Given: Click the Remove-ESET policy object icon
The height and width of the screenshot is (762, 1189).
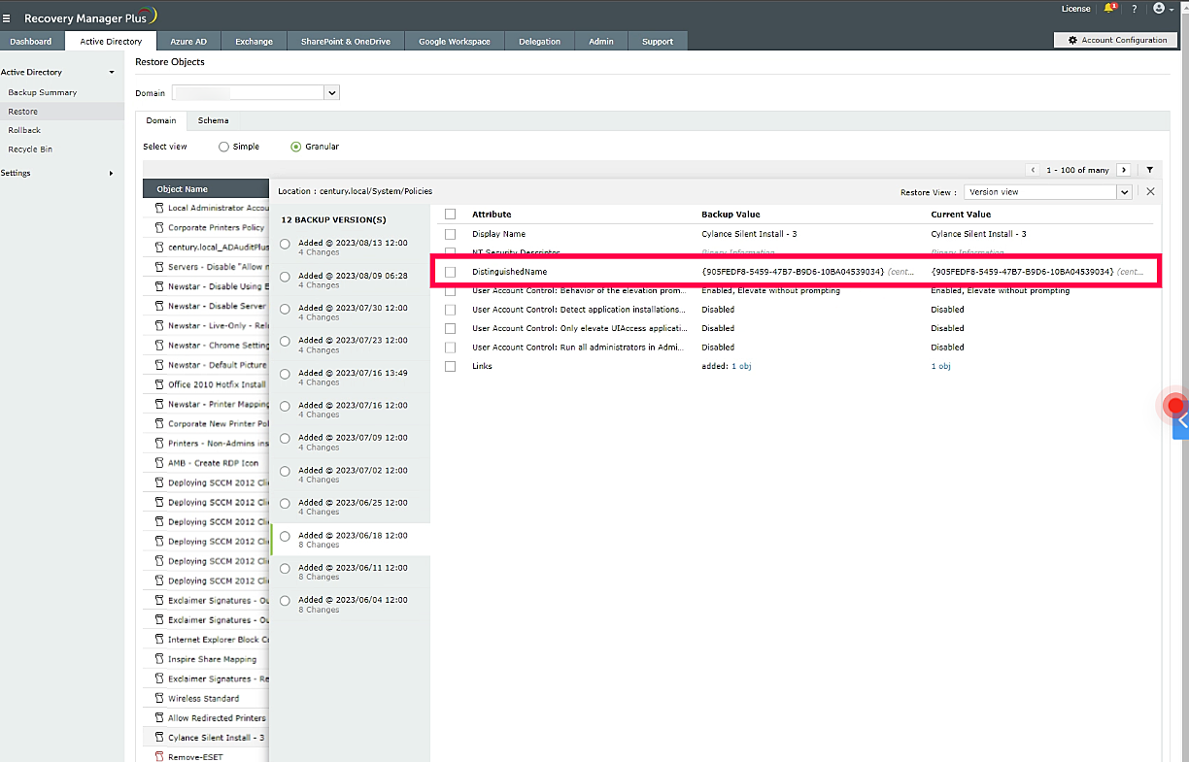Looking at the screenshot, I should [159, 757].
